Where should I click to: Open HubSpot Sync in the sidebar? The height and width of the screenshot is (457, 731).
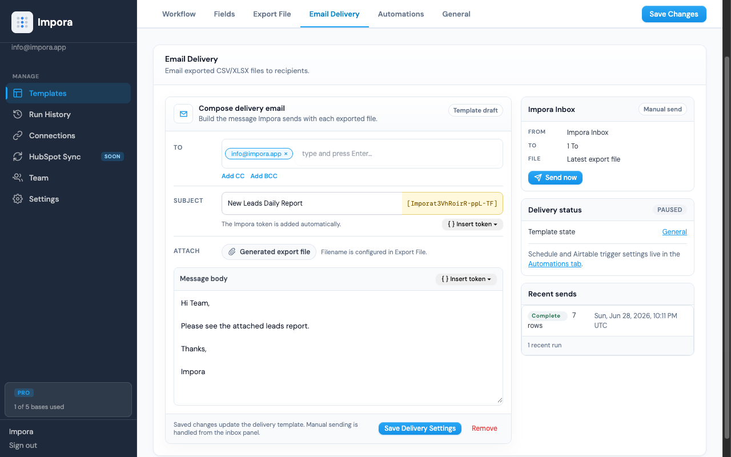tap(69, 157)
